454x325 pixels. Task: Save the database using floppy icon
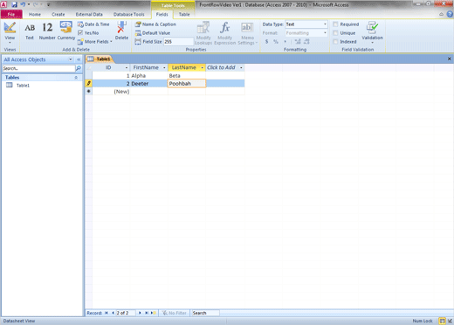point(14,4)
